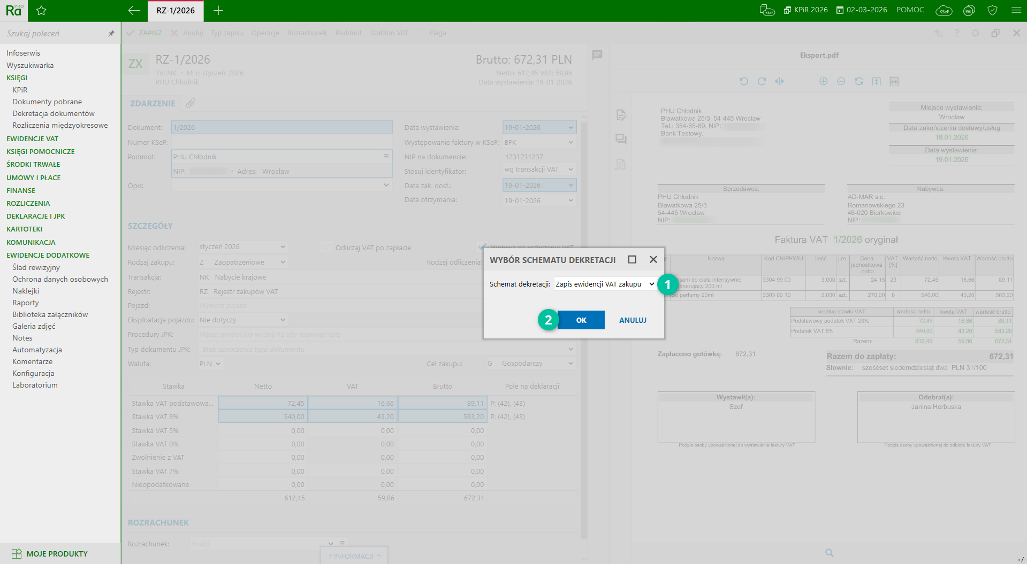
Task: Open the attachments paperclip tab
Action: pyautogui.click(x=191, y=103)
